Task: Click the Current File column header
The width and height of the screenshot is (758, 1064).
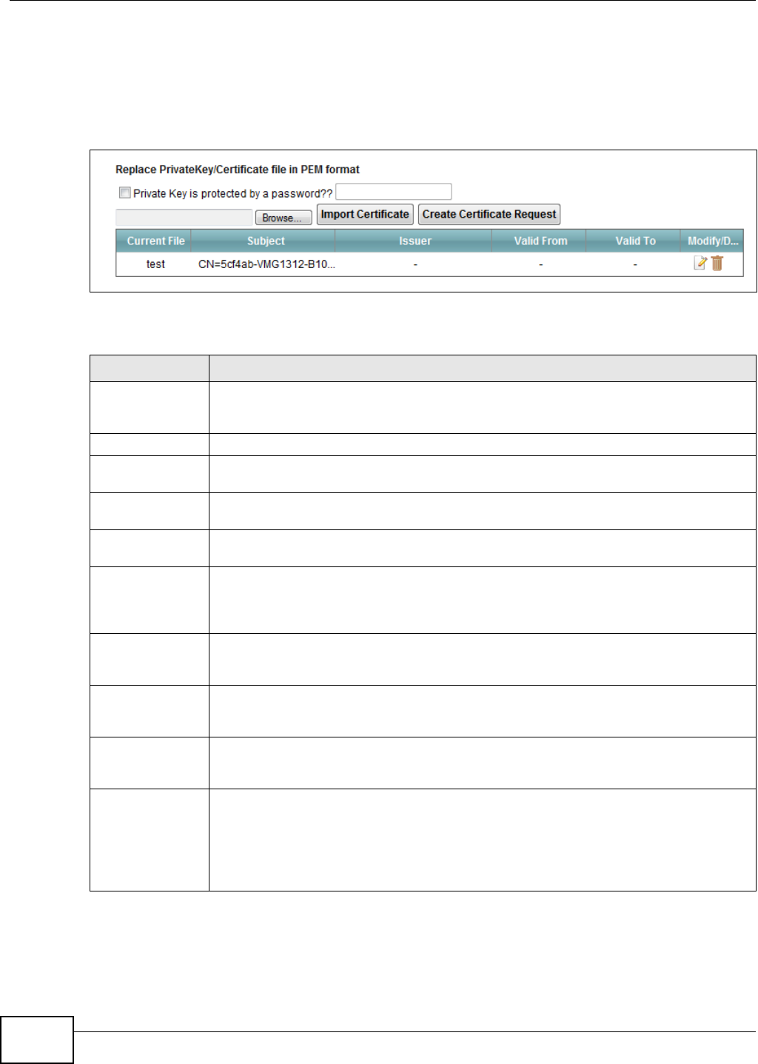Action: [x=155, y=241]
